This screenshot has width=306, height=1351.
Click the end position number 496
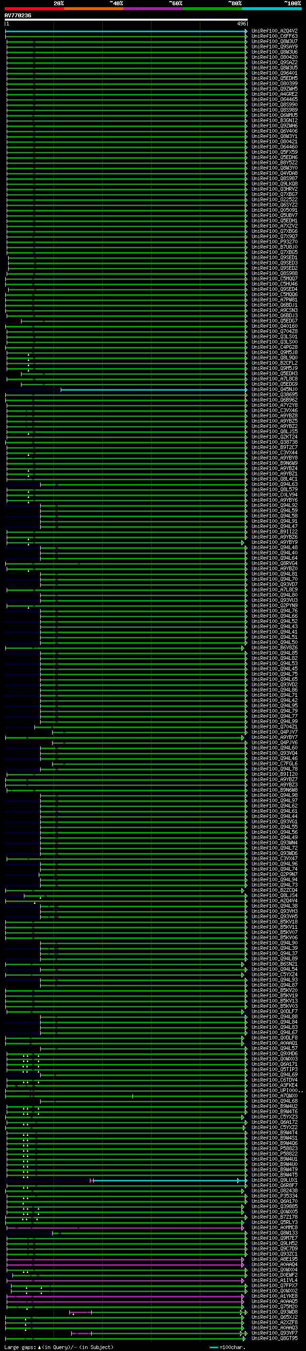[241, 23]
